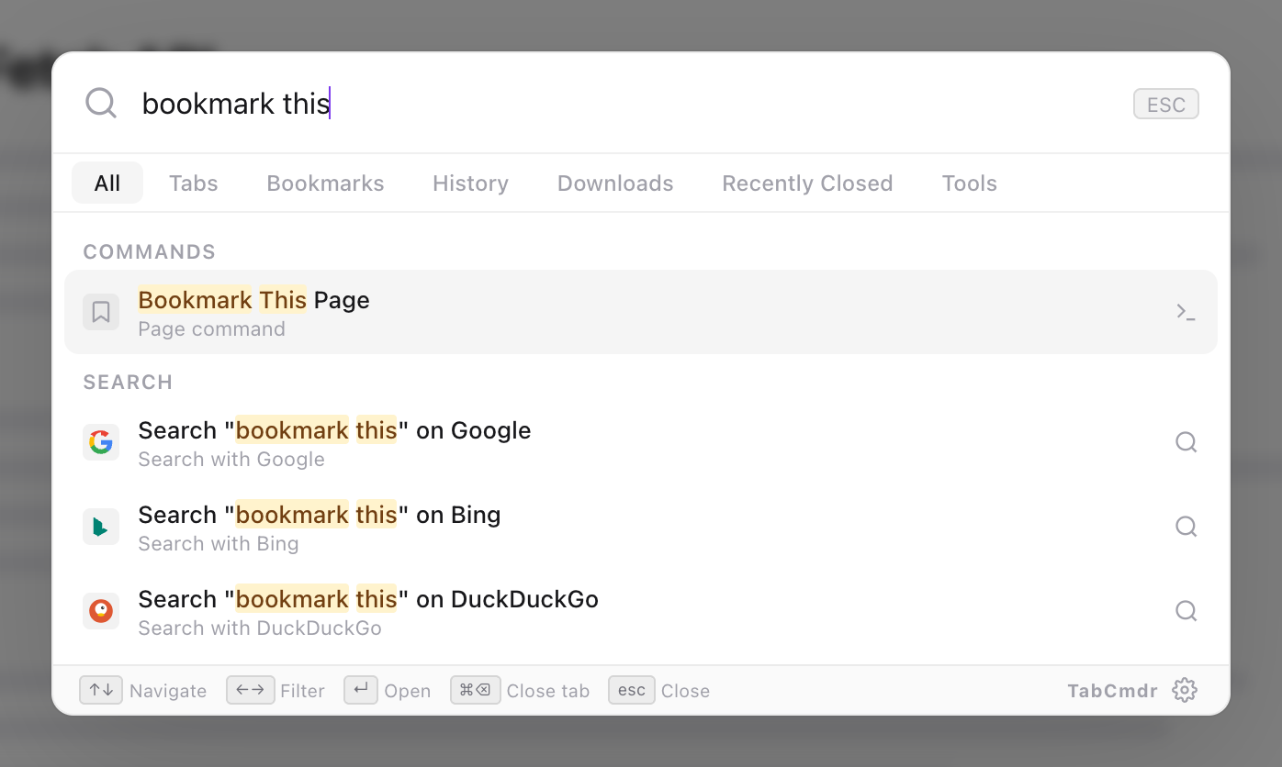
Task: Run the Bookmark This Page command
Action: pos(641,312)
